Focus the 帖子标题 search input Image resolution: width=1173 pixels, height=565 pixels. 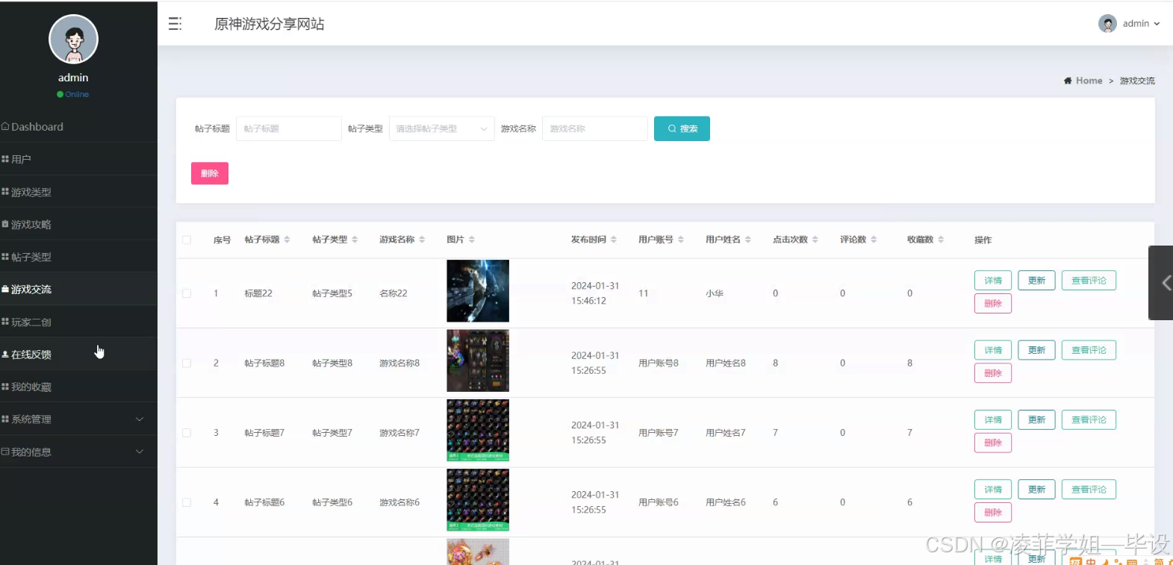(x=289, y=128)
